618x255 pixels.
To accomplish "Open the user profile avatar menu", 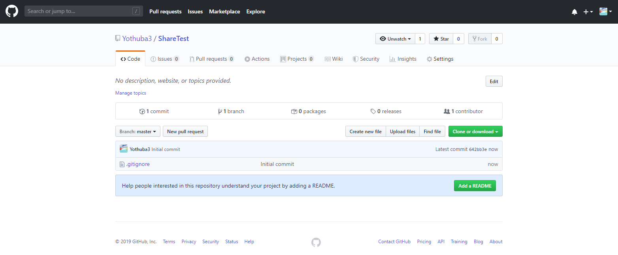I will click(605, 12).
